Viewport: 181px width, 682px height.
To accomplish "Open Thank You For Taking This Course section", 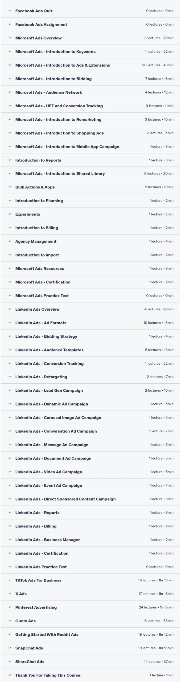I will pyautogui.click(x=90, y=675).
